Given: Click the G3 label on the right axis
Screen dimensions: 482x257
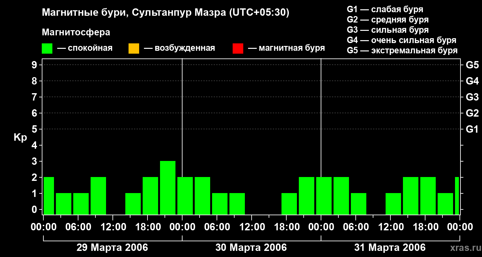Looking at the screenshot, I should [x=472, y=97].
